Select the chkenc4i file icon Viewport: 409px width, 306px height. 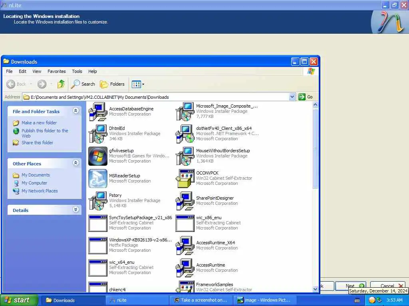[x=97, y=287]
